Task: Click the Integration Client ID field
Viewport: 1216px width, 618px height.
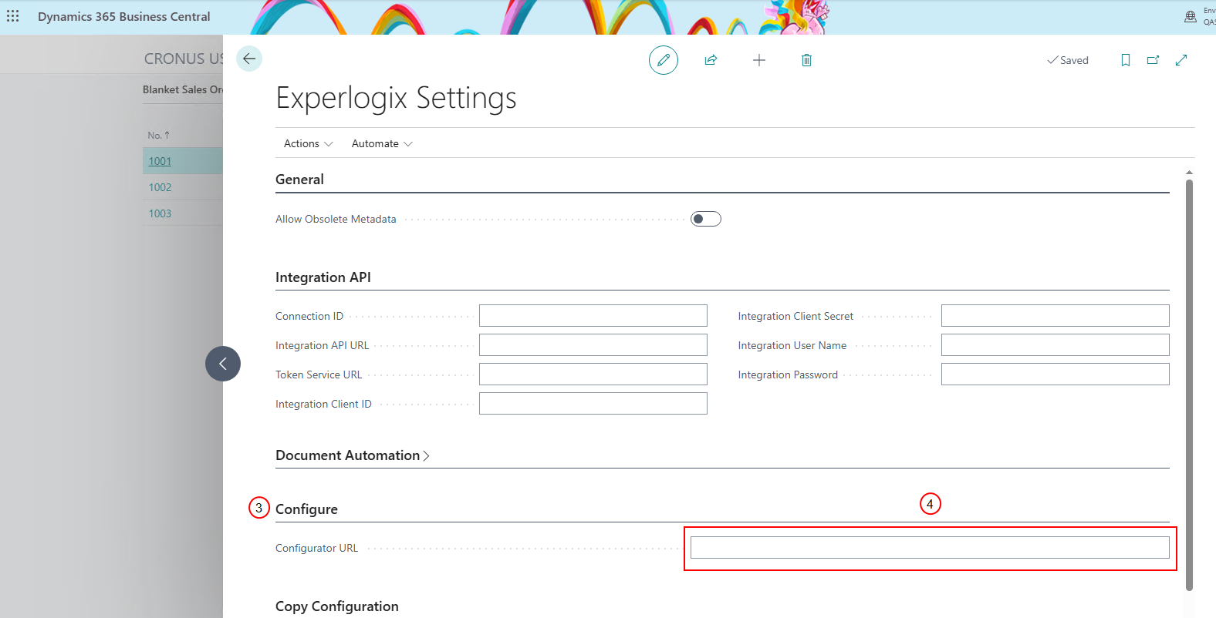Action: pos(593,404)
